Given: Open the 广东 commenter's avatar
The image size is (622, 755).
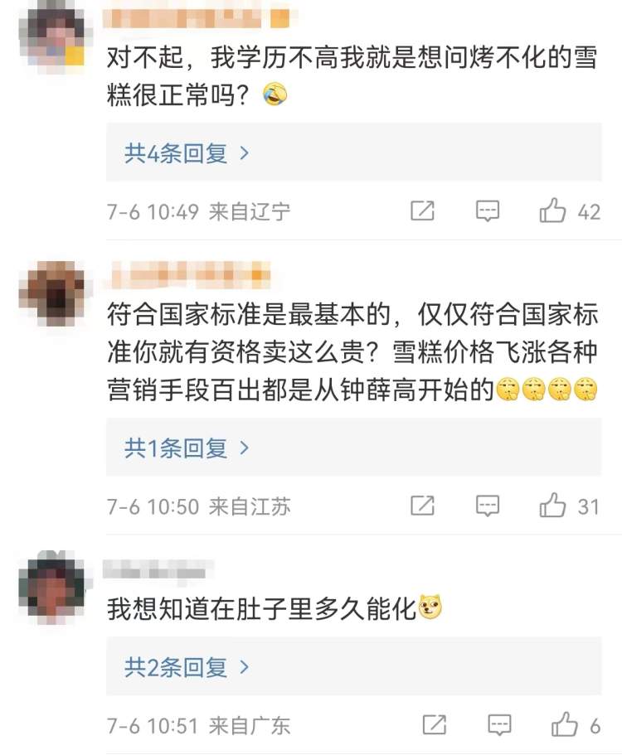Looking at the screenshot, I should pyautogui.click(x=52, y=588).
